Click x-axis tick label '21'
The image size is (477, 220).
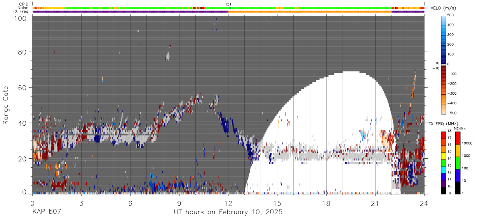(x=375, y=203)
